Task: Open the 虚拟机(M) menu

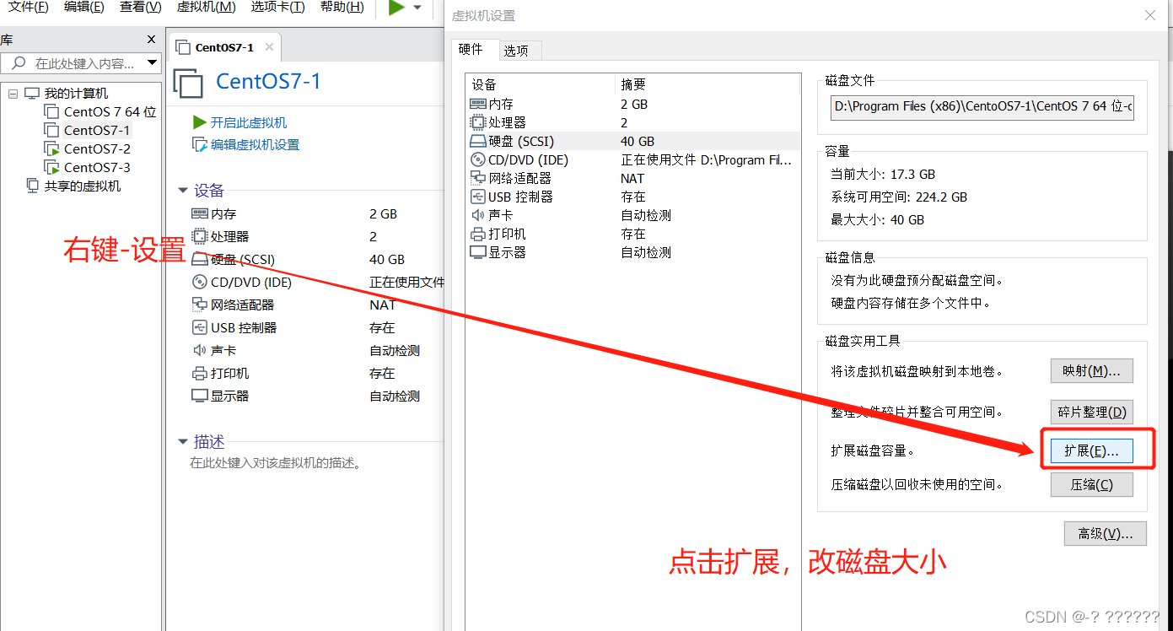Action: click(207, 8)
